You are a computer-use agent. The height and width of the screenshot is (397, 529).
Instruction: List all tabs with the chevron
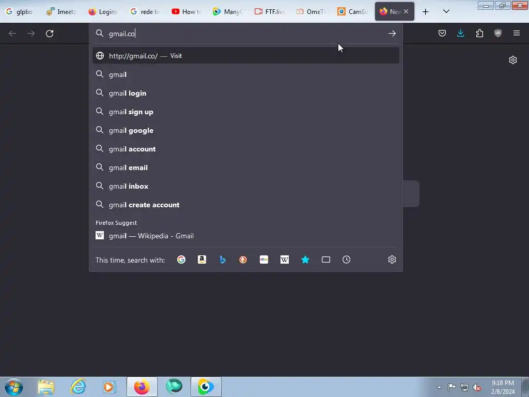[x=446, y=11]
